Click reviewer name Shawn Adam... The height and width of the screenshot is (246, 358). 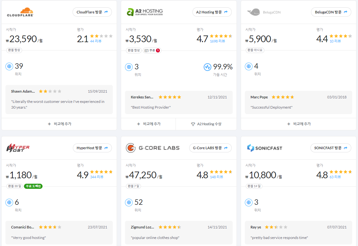[x=23, y=91]
